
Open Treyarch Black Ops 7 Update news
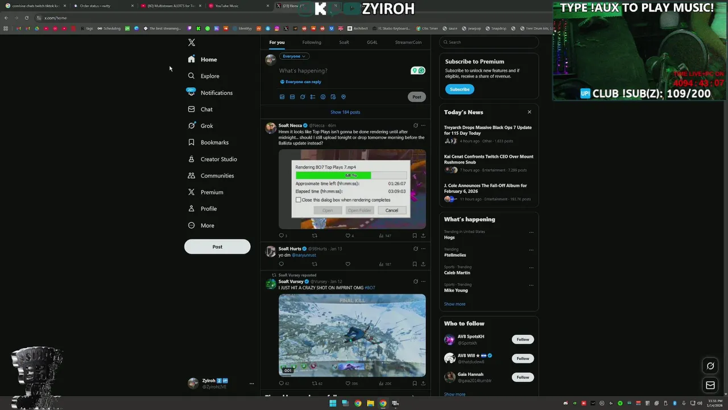click(489, 134)
